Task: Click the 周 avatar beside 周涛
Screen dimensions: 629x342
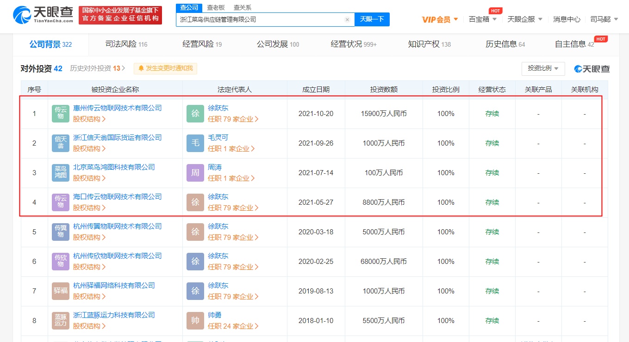Action: tap(195, 173)
